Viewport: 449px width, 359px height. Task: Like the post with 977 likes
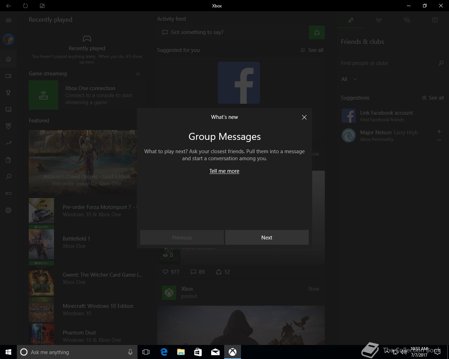coord(171,272)
